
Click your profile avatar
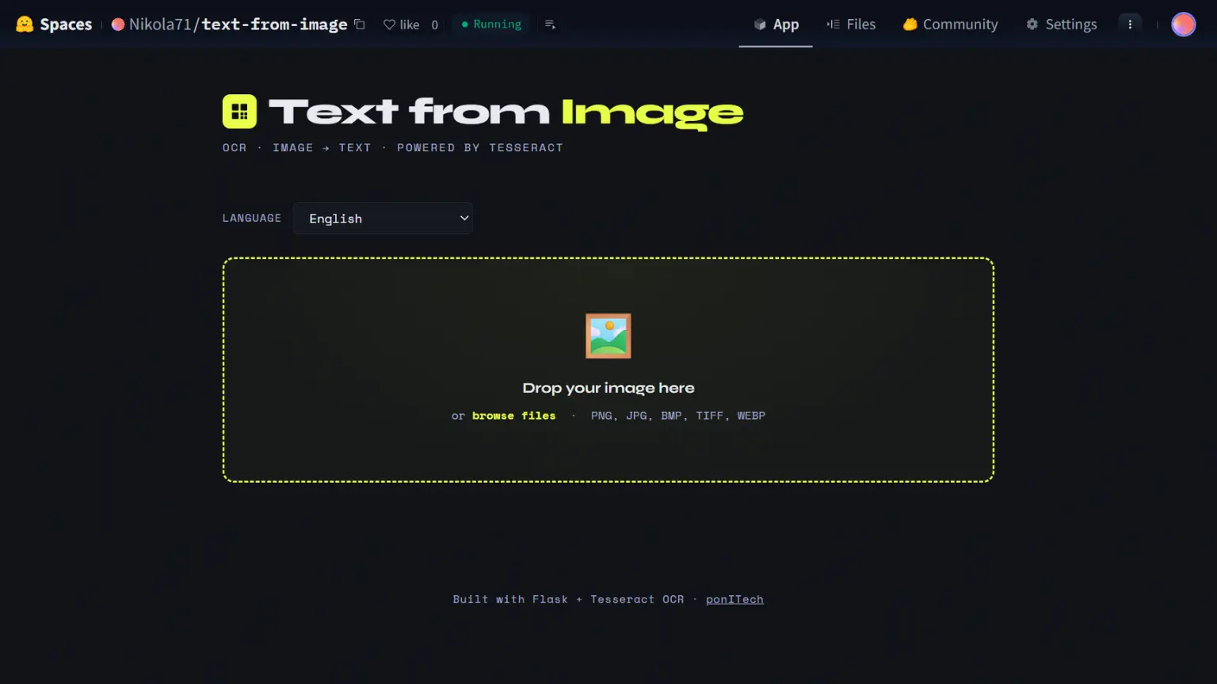click(1183, 24)
